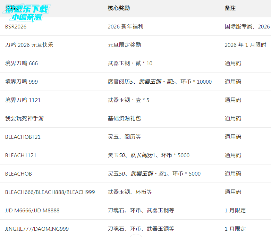
Task: Click 1 月限定 in the JINGJIE777 row
Action: coord(235,229)
